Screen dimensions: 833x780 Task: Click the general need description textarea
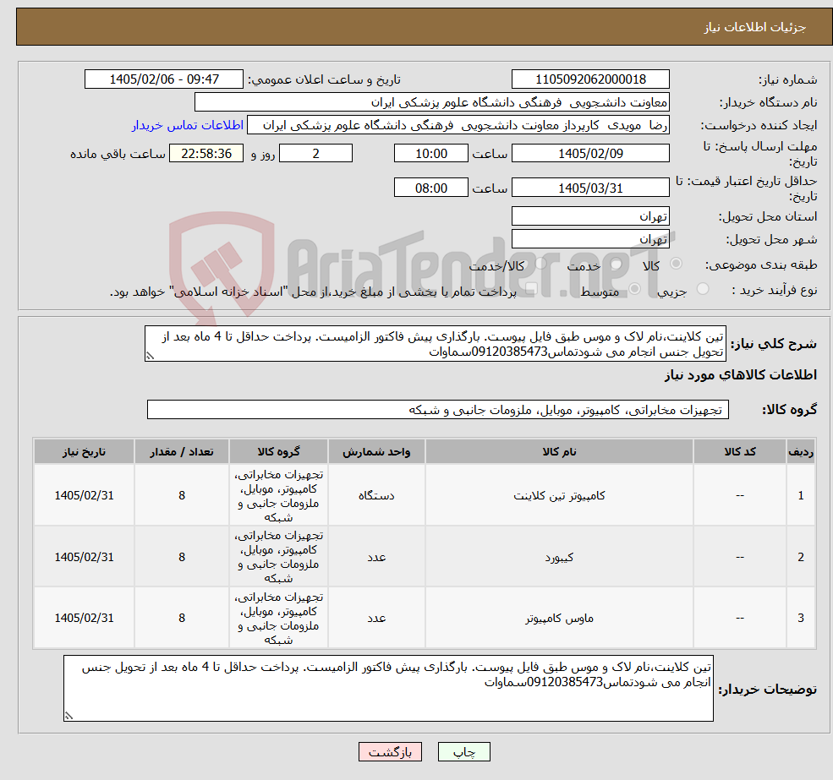coord(435,344)
